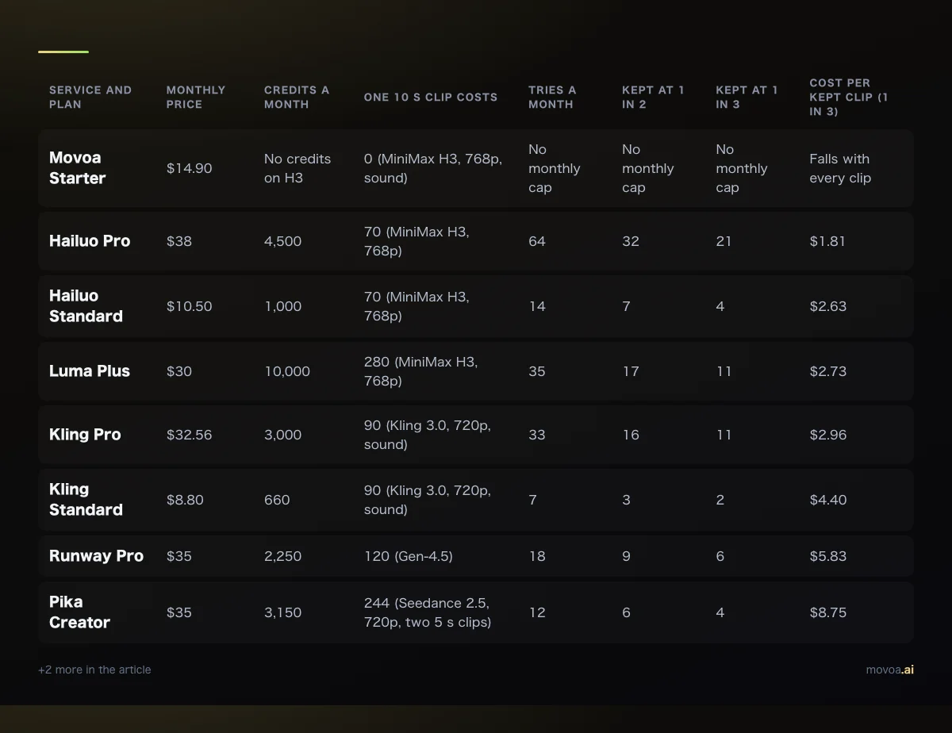The height and width of the screenshot is (733, 952).
Task: Click the 660 credits value
Action: click(277, 500)
